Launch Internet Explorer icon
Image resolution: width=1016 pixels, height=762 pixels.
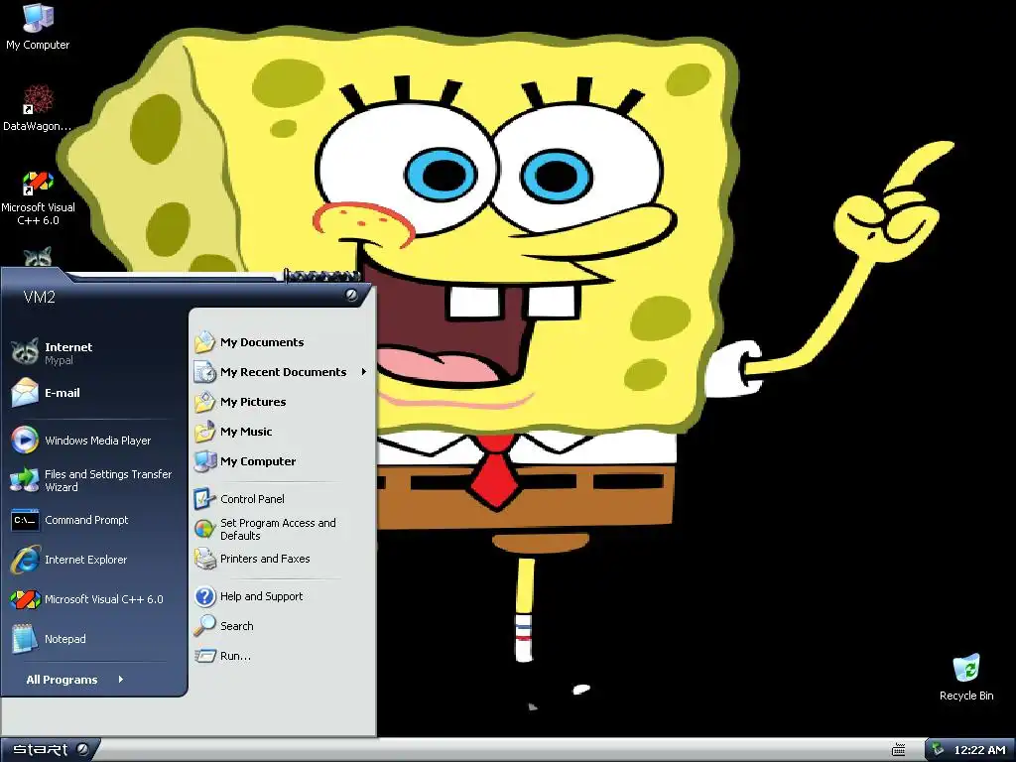pyautogui.click(x=25, y=560)
